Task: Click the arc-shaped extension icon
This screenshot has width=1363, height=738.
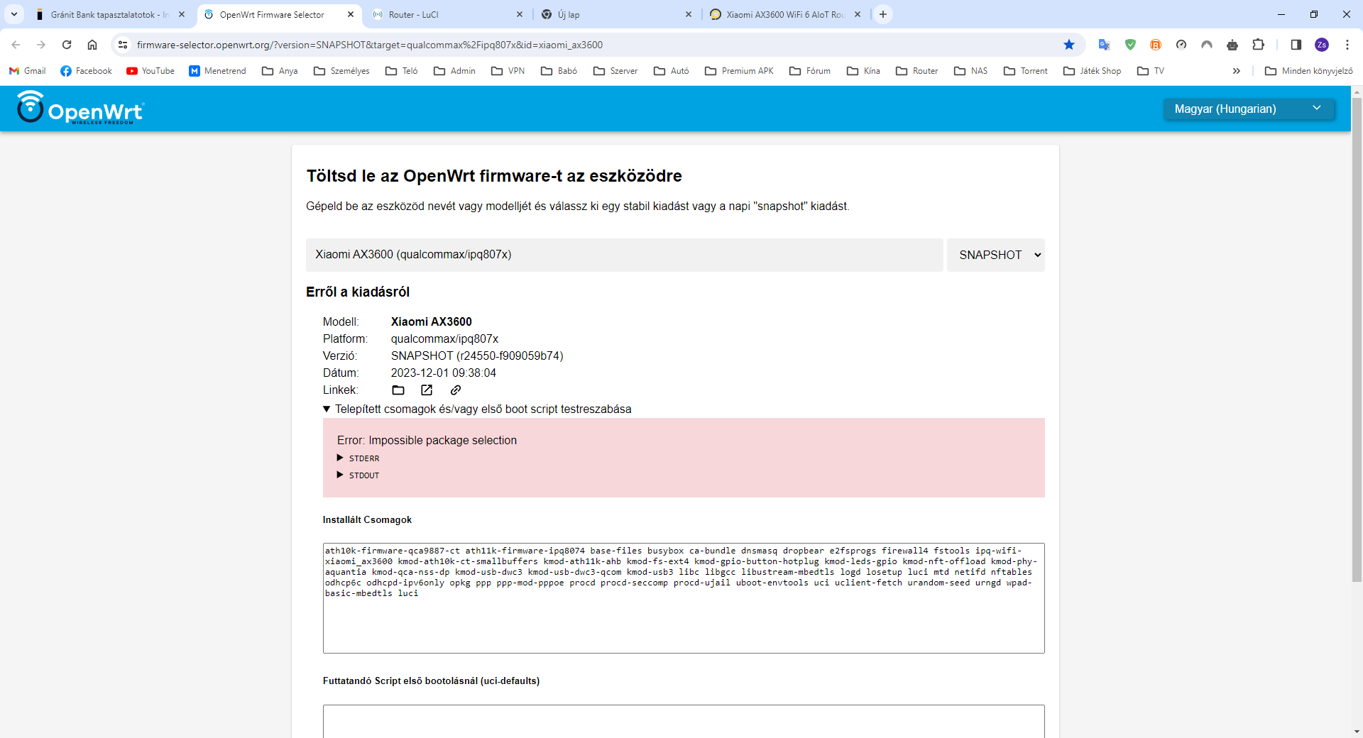Action: click(x=1207, y=45)
